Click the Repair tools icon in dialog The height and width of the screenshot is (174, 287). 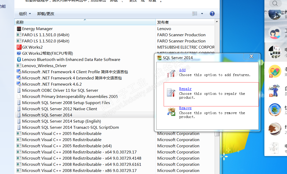coord(171,93)
